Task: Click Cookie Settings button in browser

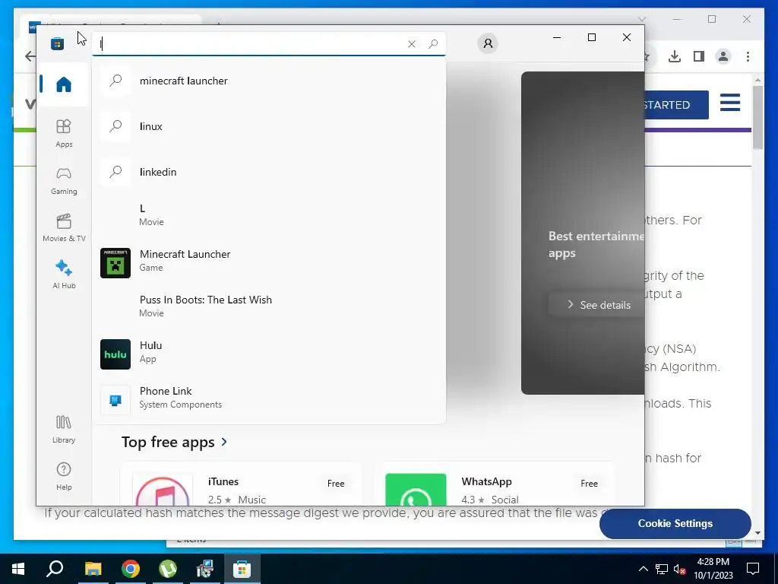Action: pos(675,523)
